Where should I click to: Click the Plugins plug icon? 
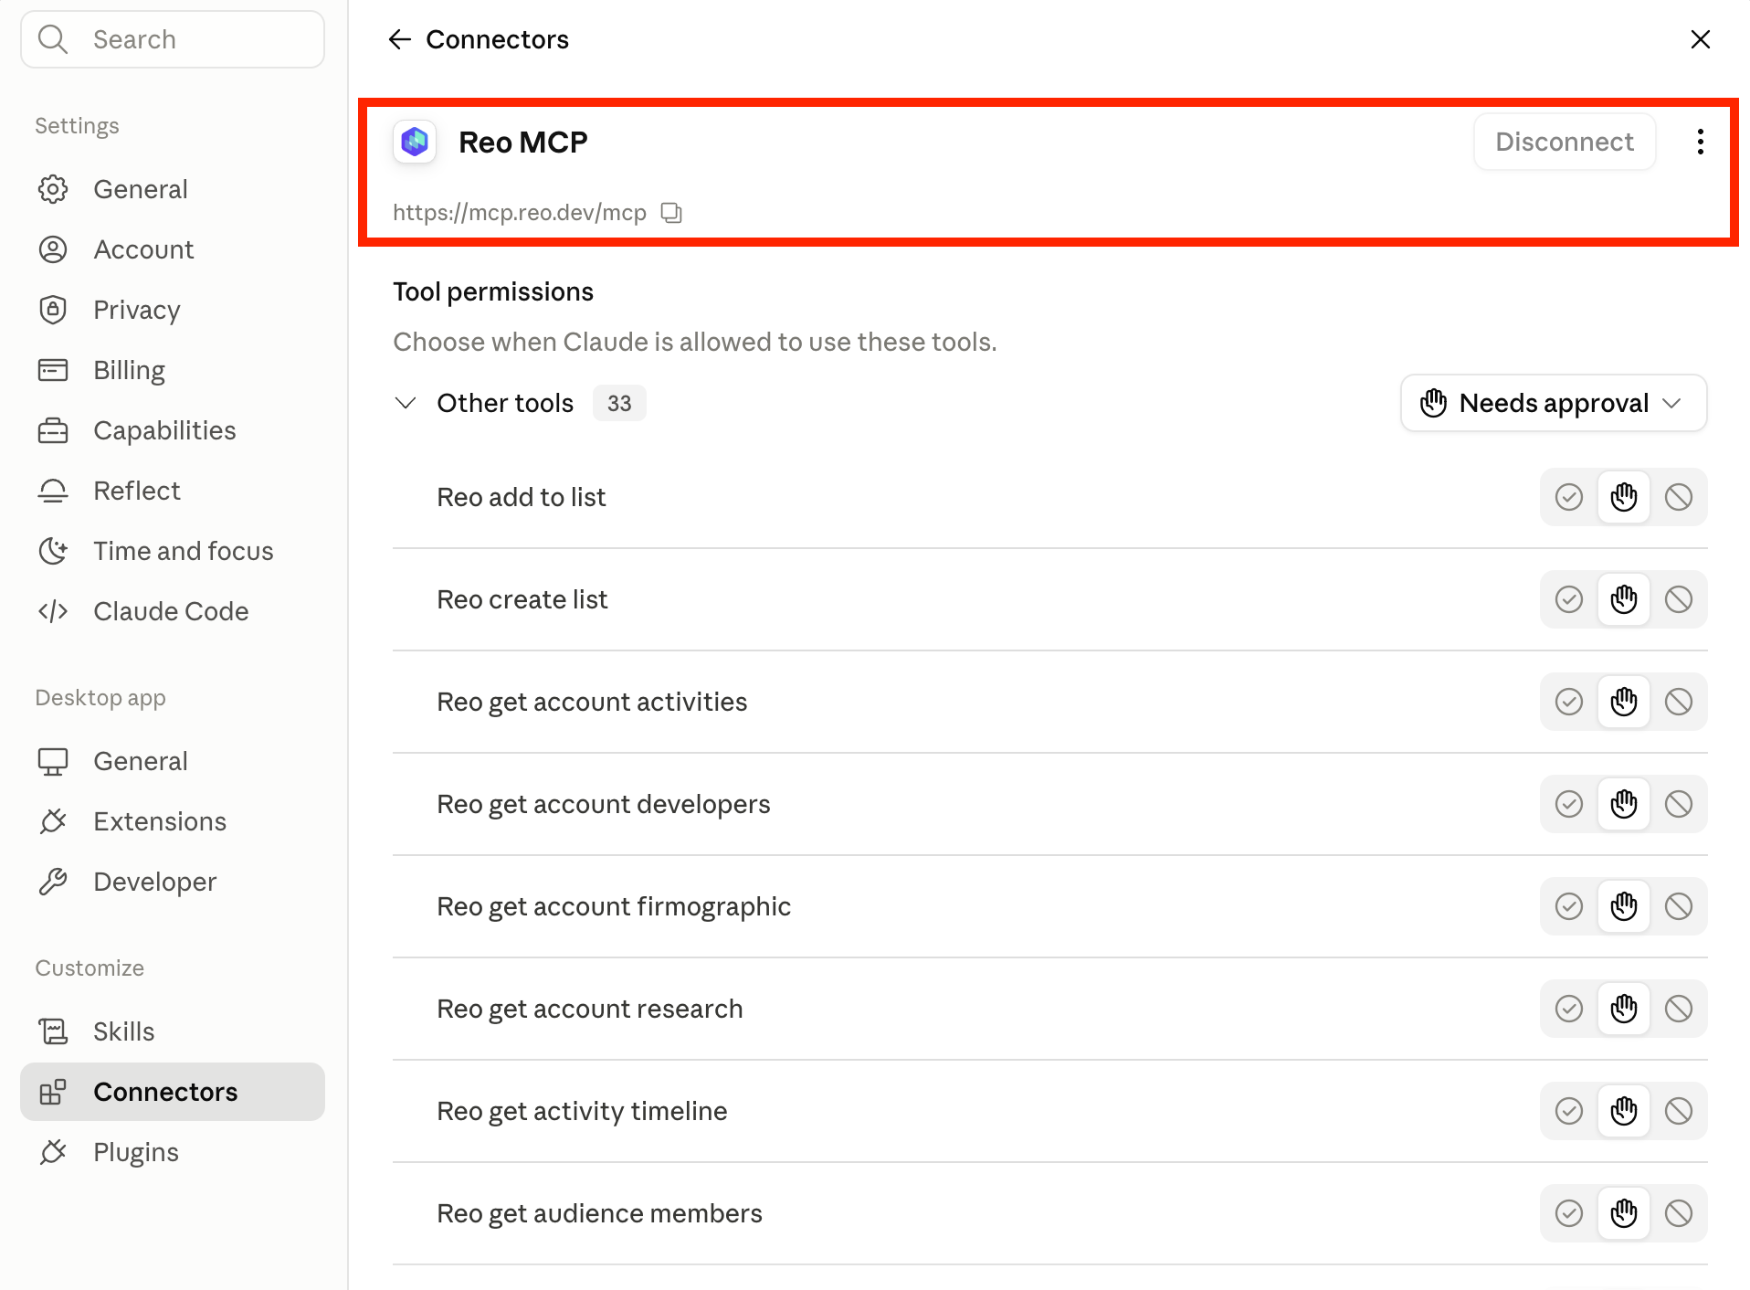tap(53, 1152)
